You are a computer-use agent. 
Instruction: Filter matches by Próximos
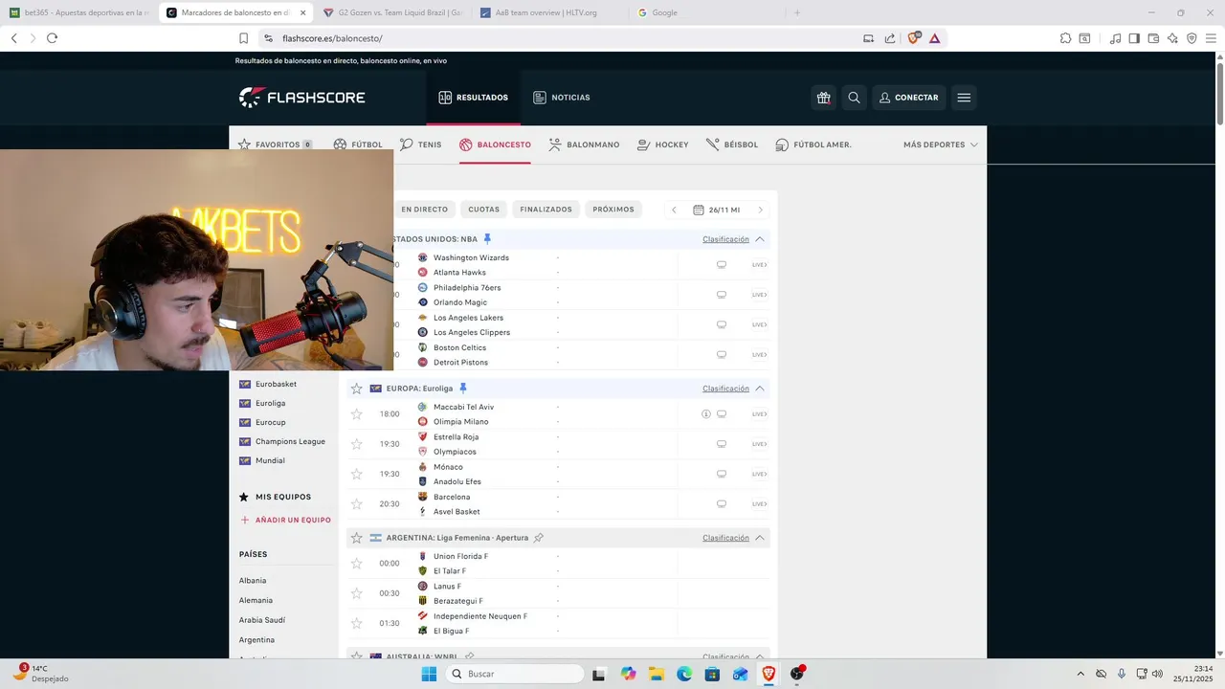(x=613, y=210)
